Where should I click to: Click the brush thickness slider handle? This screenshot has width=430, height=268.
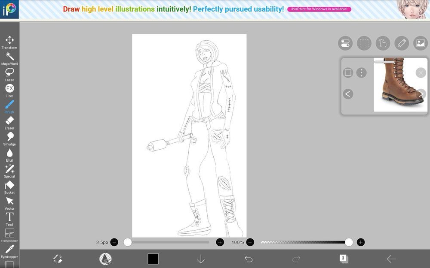[x=128, y=242]
